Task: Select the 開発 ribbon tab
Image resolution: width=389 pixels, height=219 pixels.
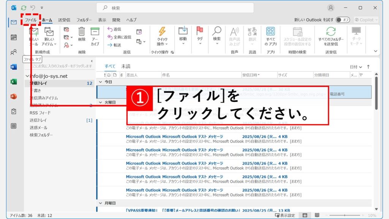Action: click(116, 20)
